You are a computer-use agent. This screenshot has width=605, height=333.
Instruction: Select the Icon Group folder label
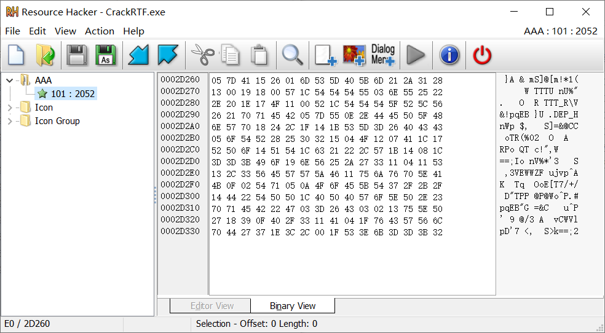pyautogui.click(x=57, y=120)
